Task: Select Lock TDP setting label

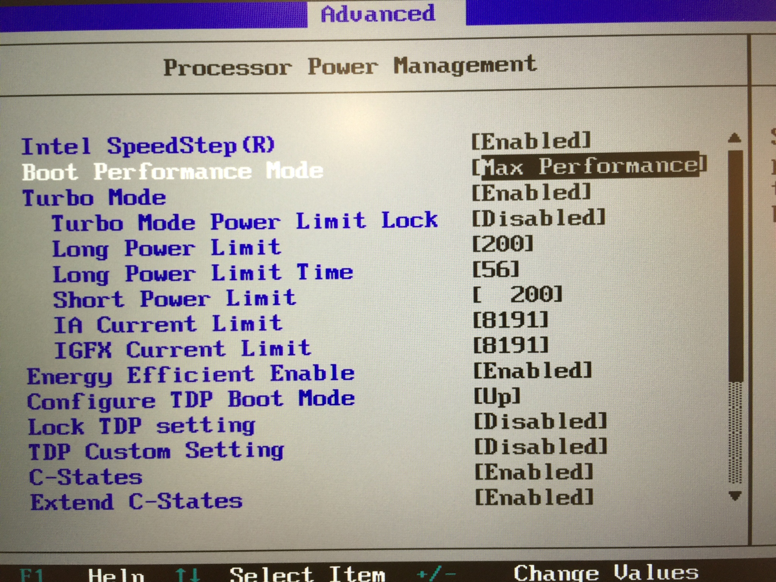Action: (142, 426)
